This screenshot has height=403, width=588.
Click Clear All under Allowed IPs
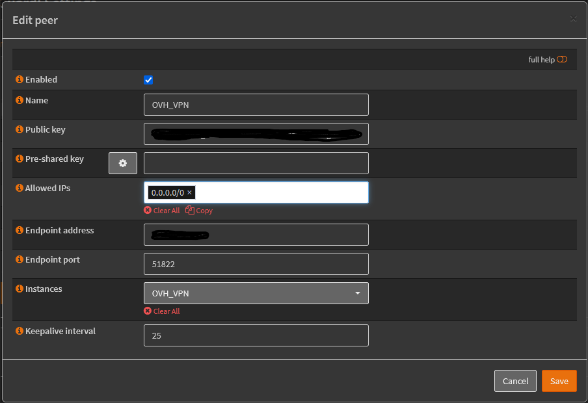pyautogui.click(x=162, y=211)
